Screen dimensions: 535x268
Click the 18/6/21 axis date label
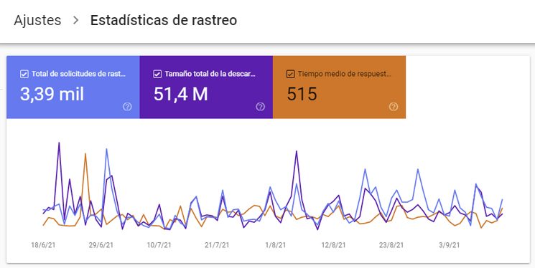43,245
